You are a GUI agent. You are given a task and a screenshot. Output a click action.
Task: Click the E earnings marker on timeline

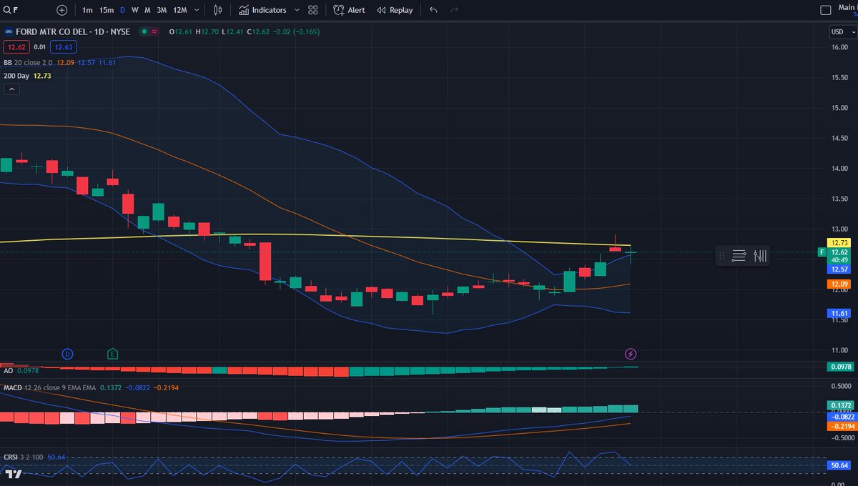pyautogui.click(x=112, y=354)
